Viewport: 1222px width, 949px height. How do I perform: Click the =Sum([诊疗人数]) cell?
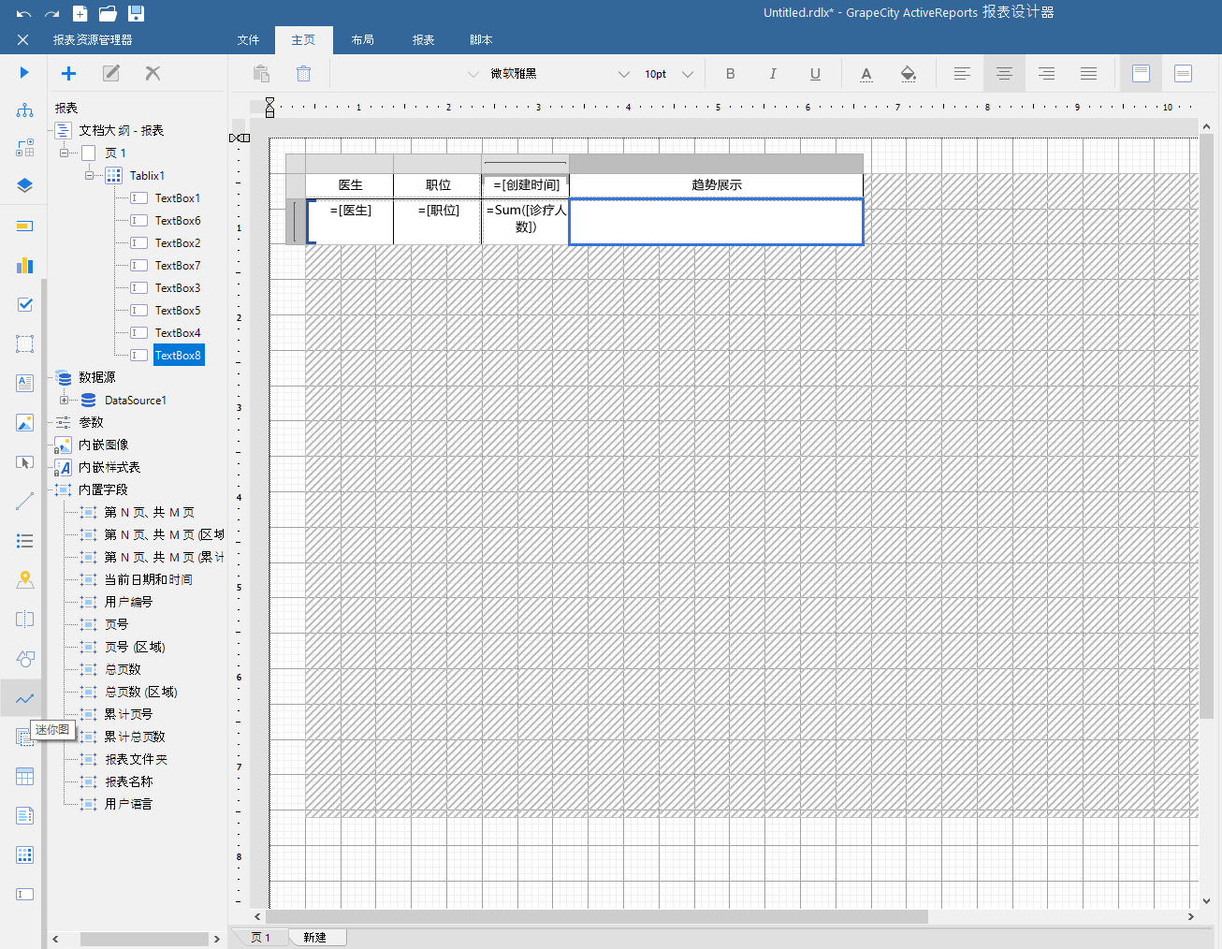pyautogui.click(x=526, y=222)
